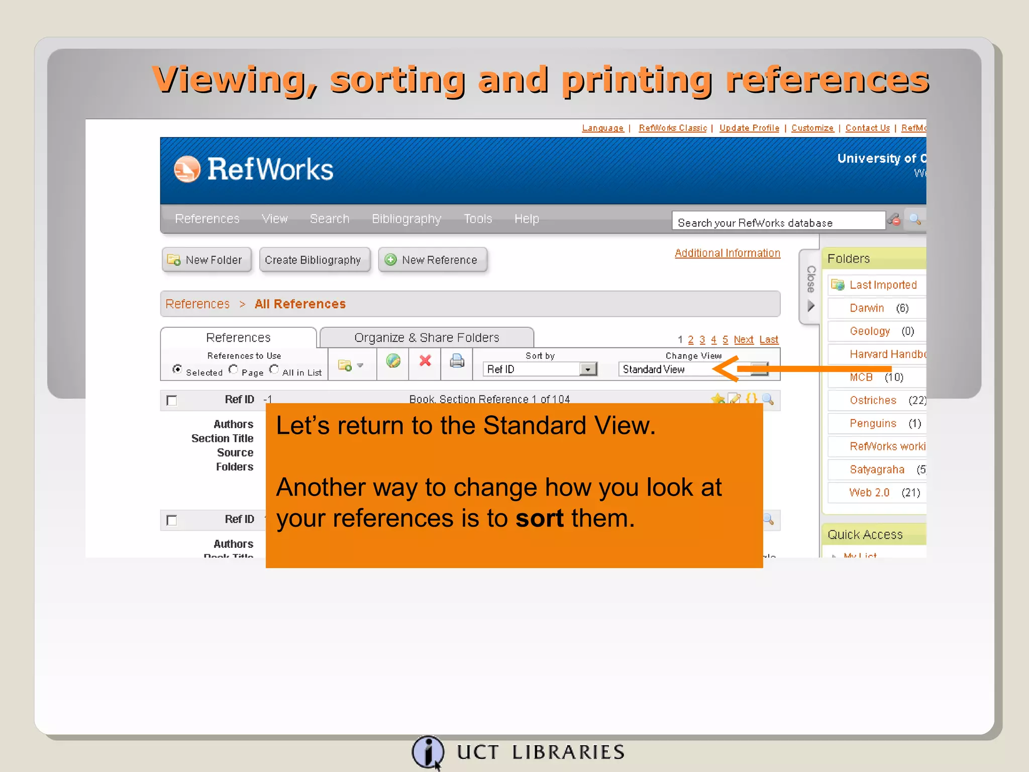Screen dimensions: 1029x772
Task: Click the Customize link
Action: click(x=812, y=128)
